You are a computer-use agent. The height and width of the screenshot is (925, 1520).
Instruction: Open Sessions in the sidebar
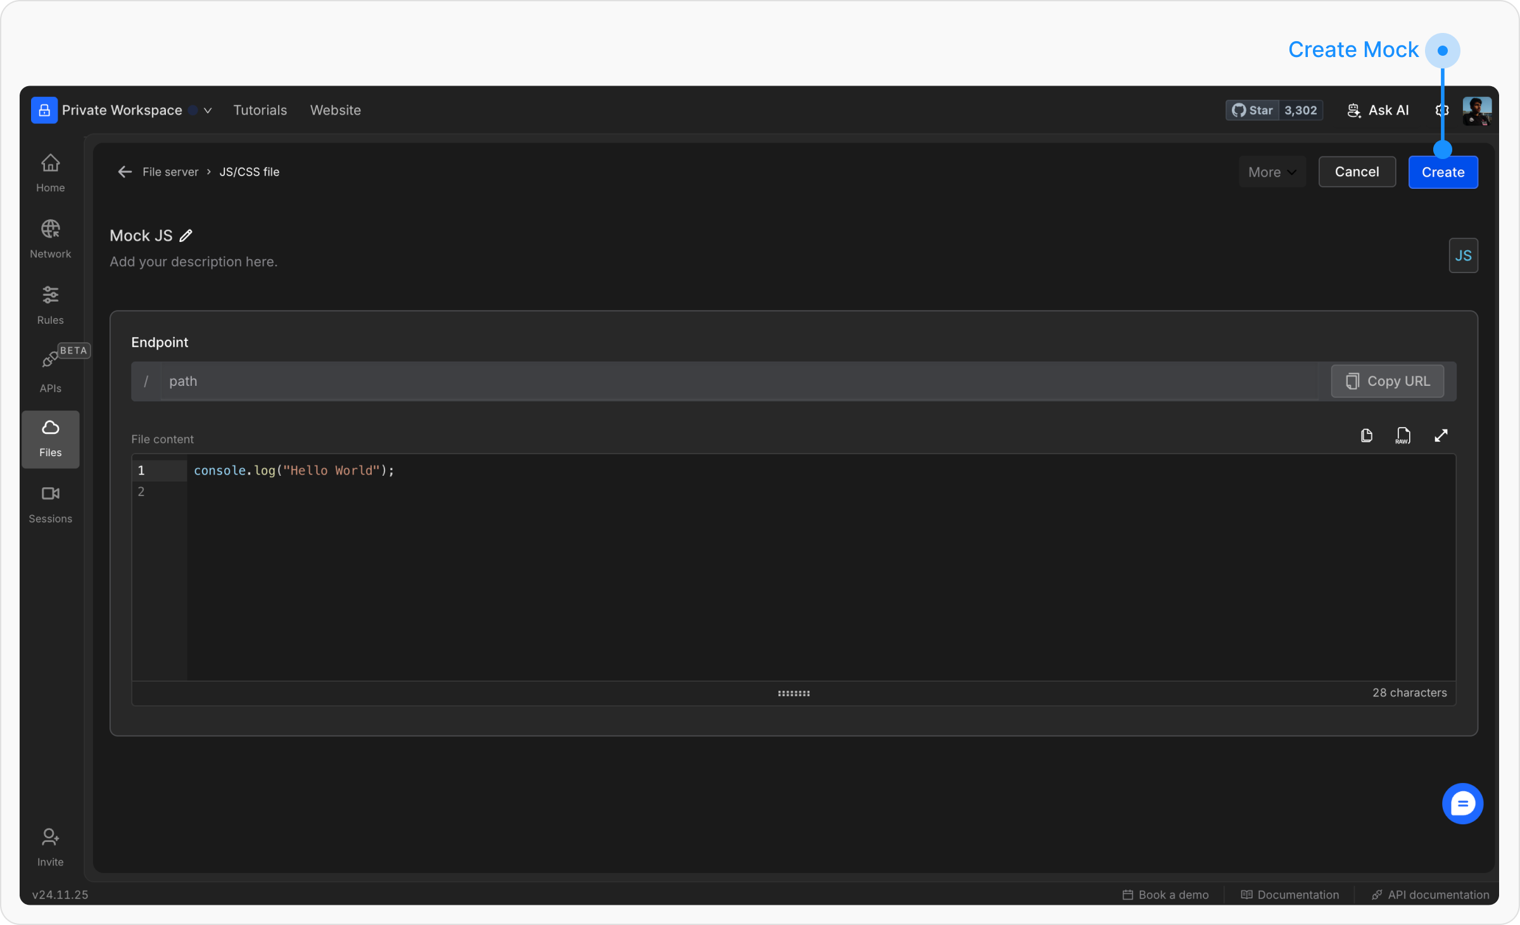pyautogui.click(x=50, y=504)
